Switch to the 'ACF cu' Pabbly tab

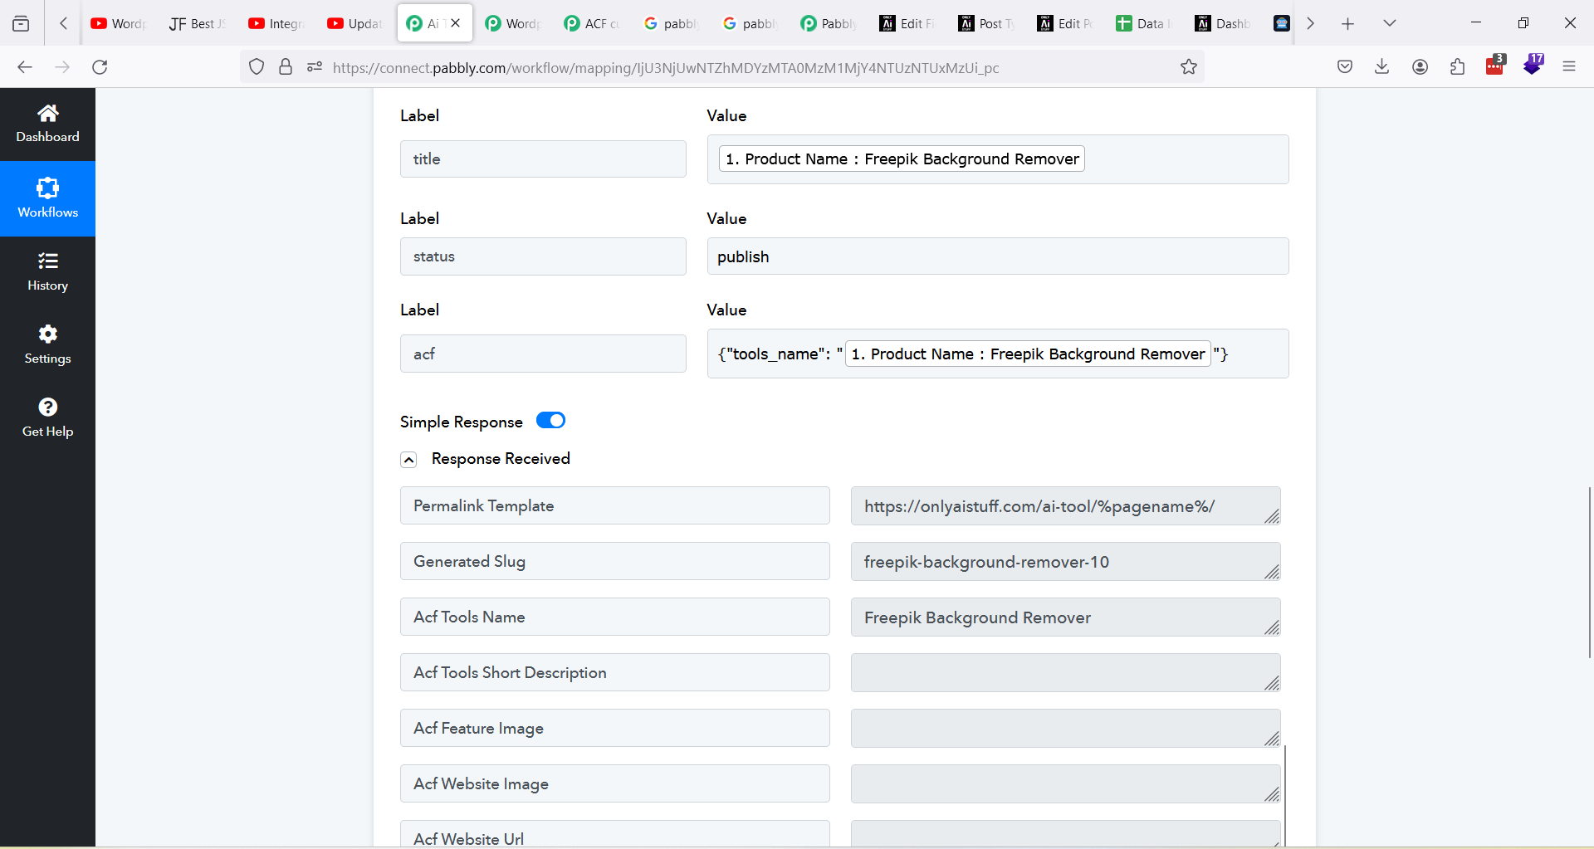pos(592,23)
